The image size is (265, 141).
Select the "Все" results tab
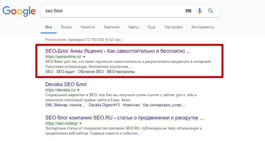click(x=49, y=27)
